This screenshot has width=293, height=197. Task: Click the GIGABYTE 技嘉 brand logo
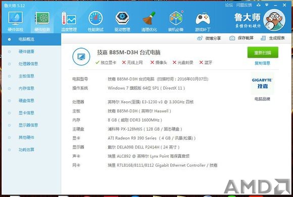(x=262, y=84)
